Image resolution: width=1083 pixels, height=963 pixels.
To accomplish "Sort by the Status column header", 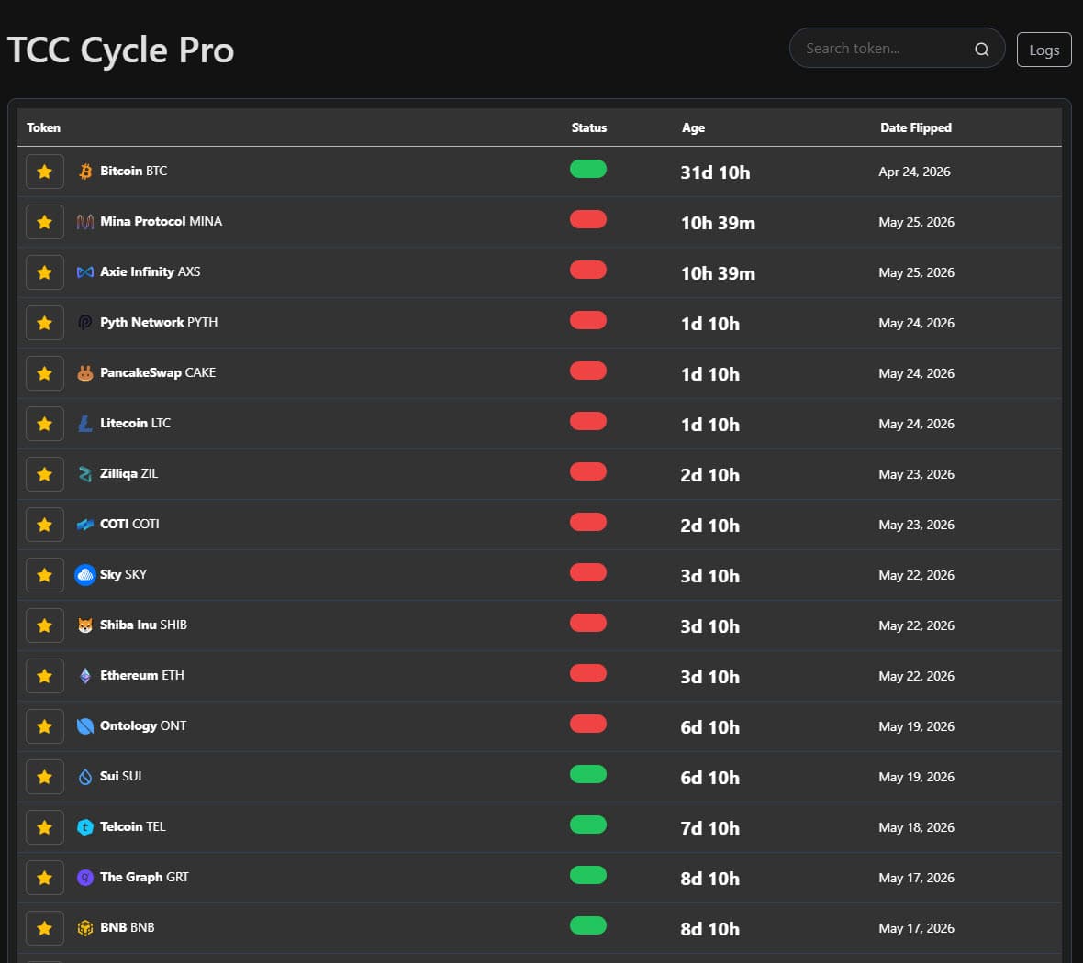I will tap(588, 127).
